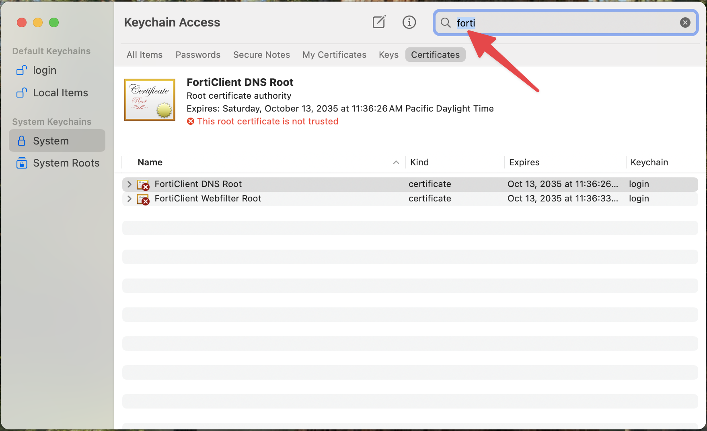Sort by the Expires column header
707x431 pixels.
pyautogui.click(x=524, y=163)
